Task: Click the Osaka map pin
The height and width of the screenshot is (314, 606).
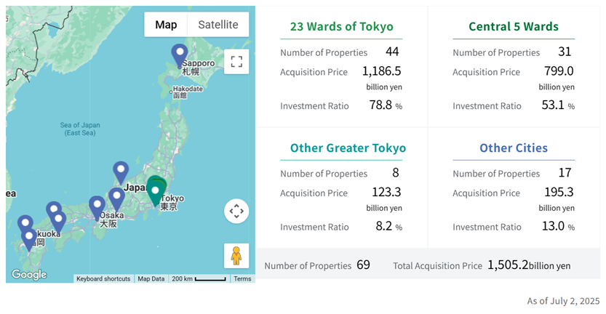Action: click(x=97, y=208)
